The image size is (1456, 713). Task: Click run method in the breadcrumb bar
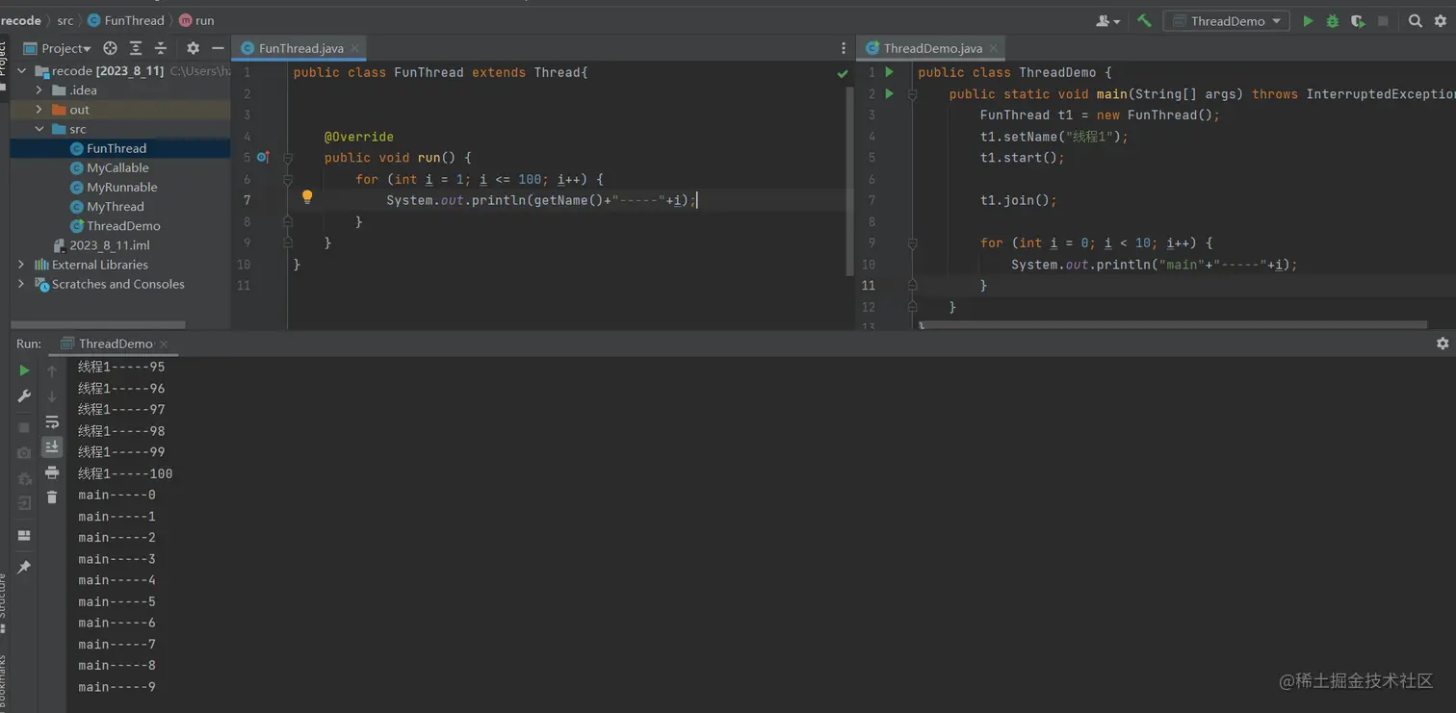tap(196, 20)
